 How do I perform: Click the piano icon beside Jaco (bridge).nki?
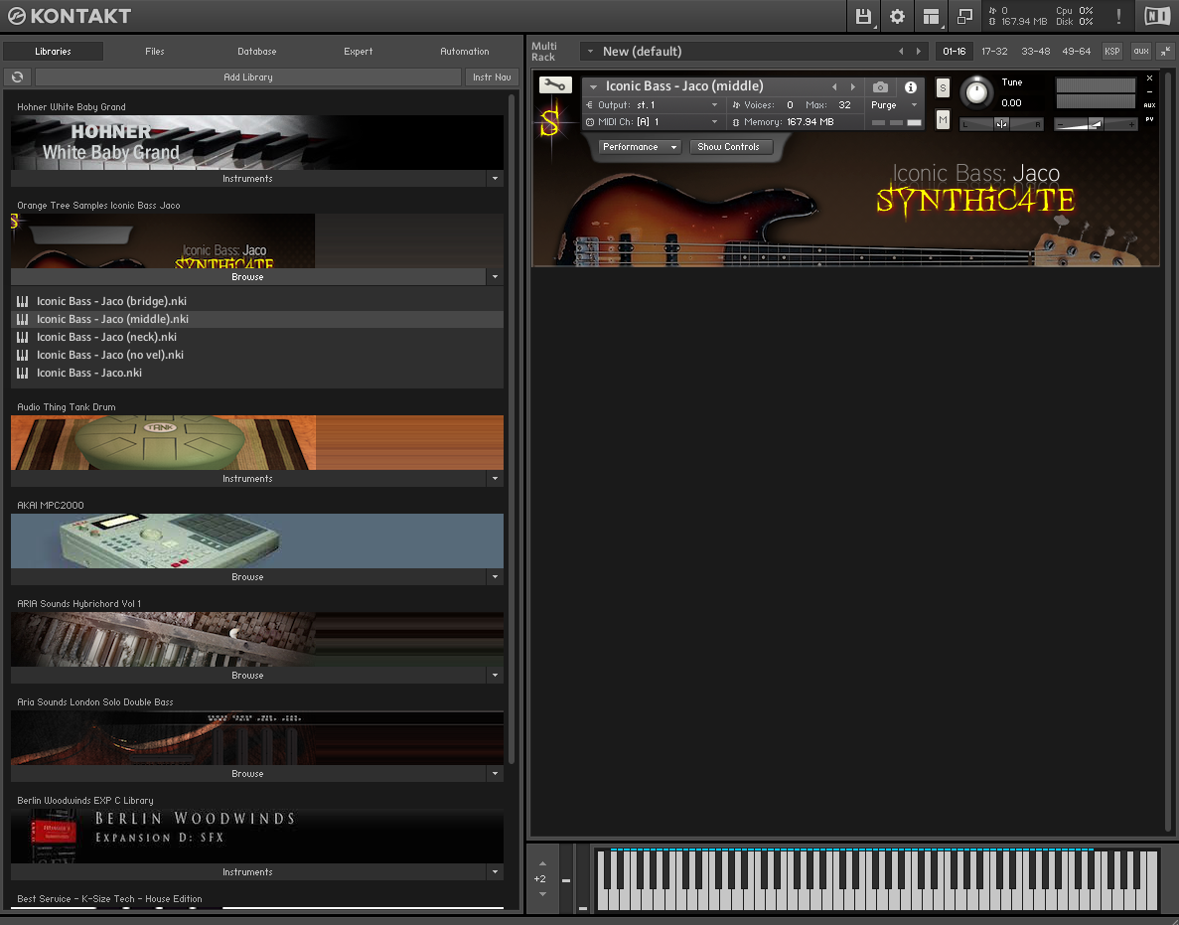(x=23, y=302)
